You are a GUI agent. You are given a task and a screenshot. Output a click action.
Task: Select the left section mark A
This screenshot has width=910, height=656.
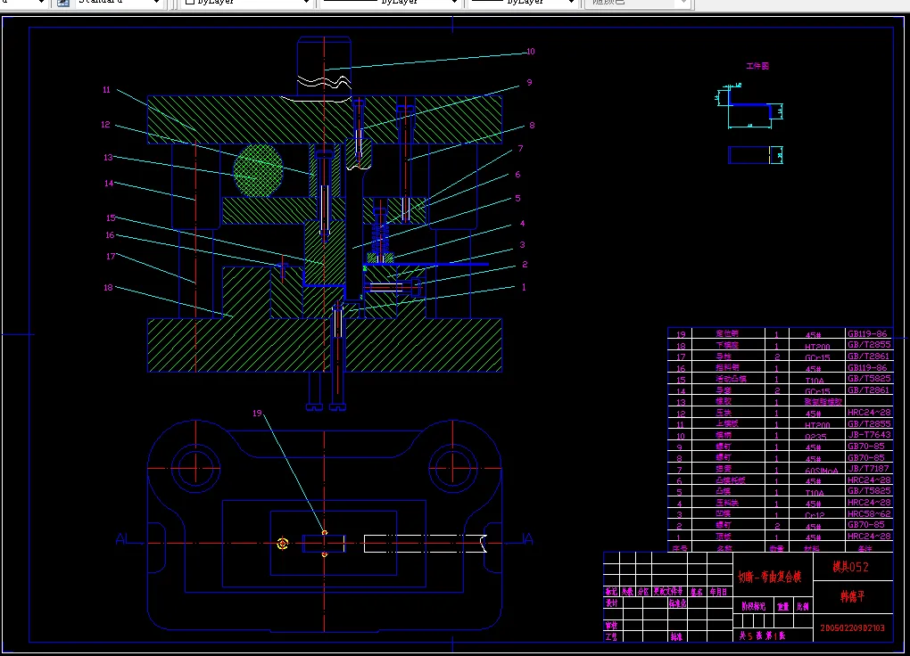(122, 539)
